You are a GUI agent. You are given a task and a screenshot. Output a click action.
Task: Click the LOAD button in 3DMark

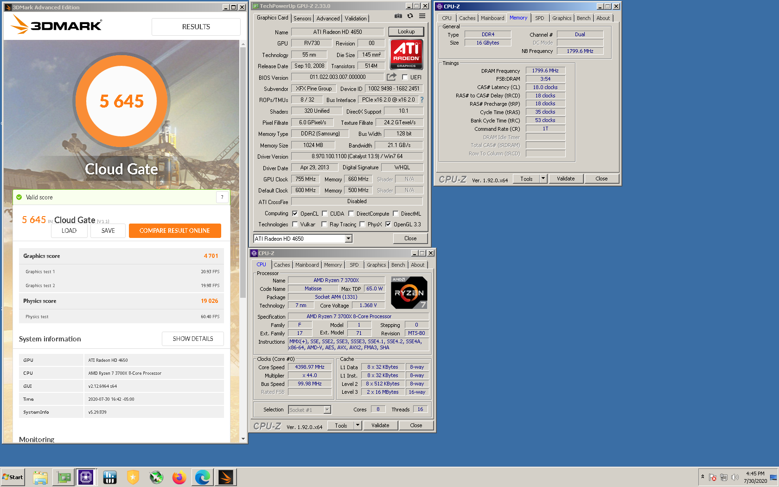click(x=69, y=231)
